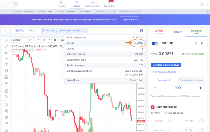Select the brush drawing tool

[x=6, y=59]
